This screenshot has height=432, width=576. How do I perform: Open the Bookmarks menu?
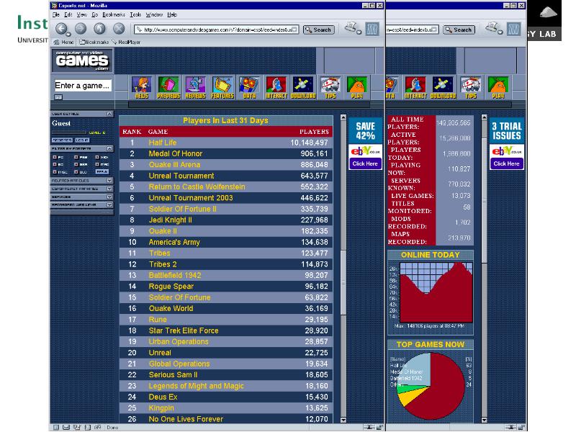[x=114, y=14]
